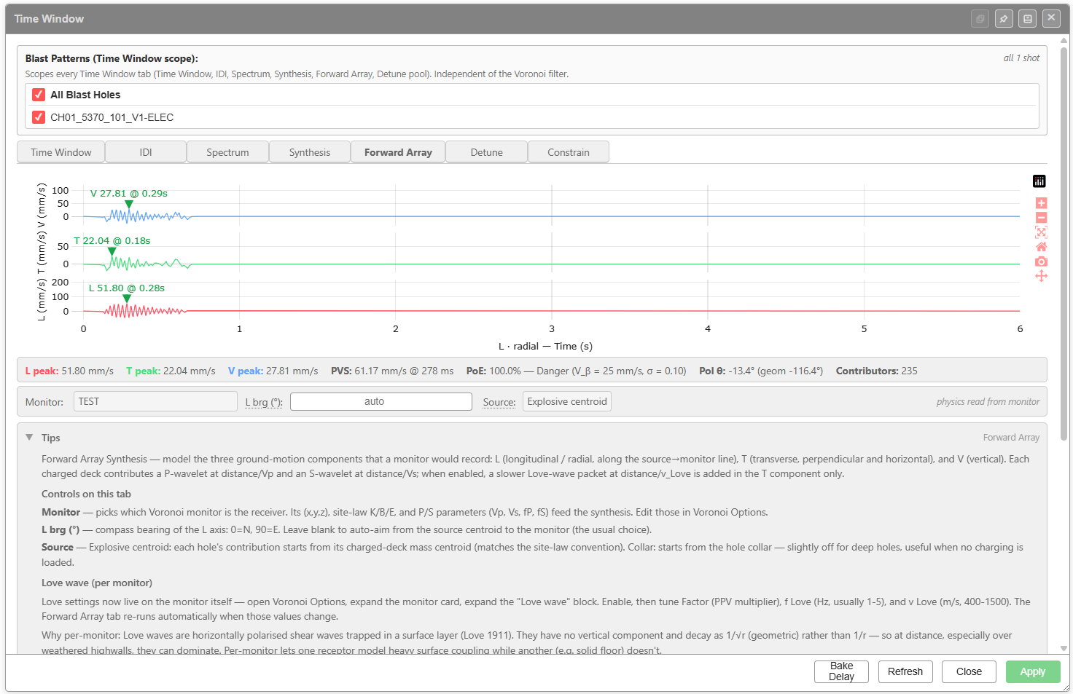This screenshot has width=1073, height=694.
Task: Download the plot image with the camera icon
Action: click(x=1041, y=261)
